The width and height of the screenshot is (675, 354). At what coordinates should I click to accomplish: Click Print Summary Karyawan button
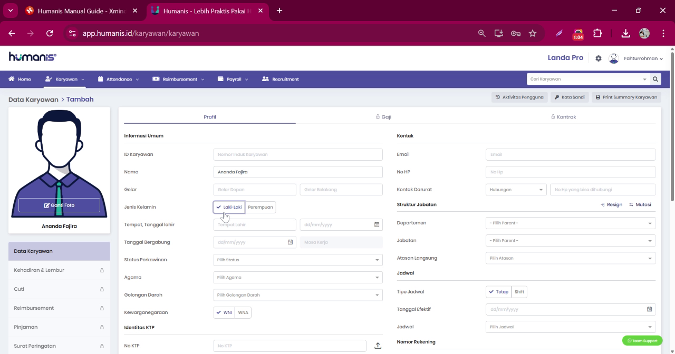(x=626, y=97)
